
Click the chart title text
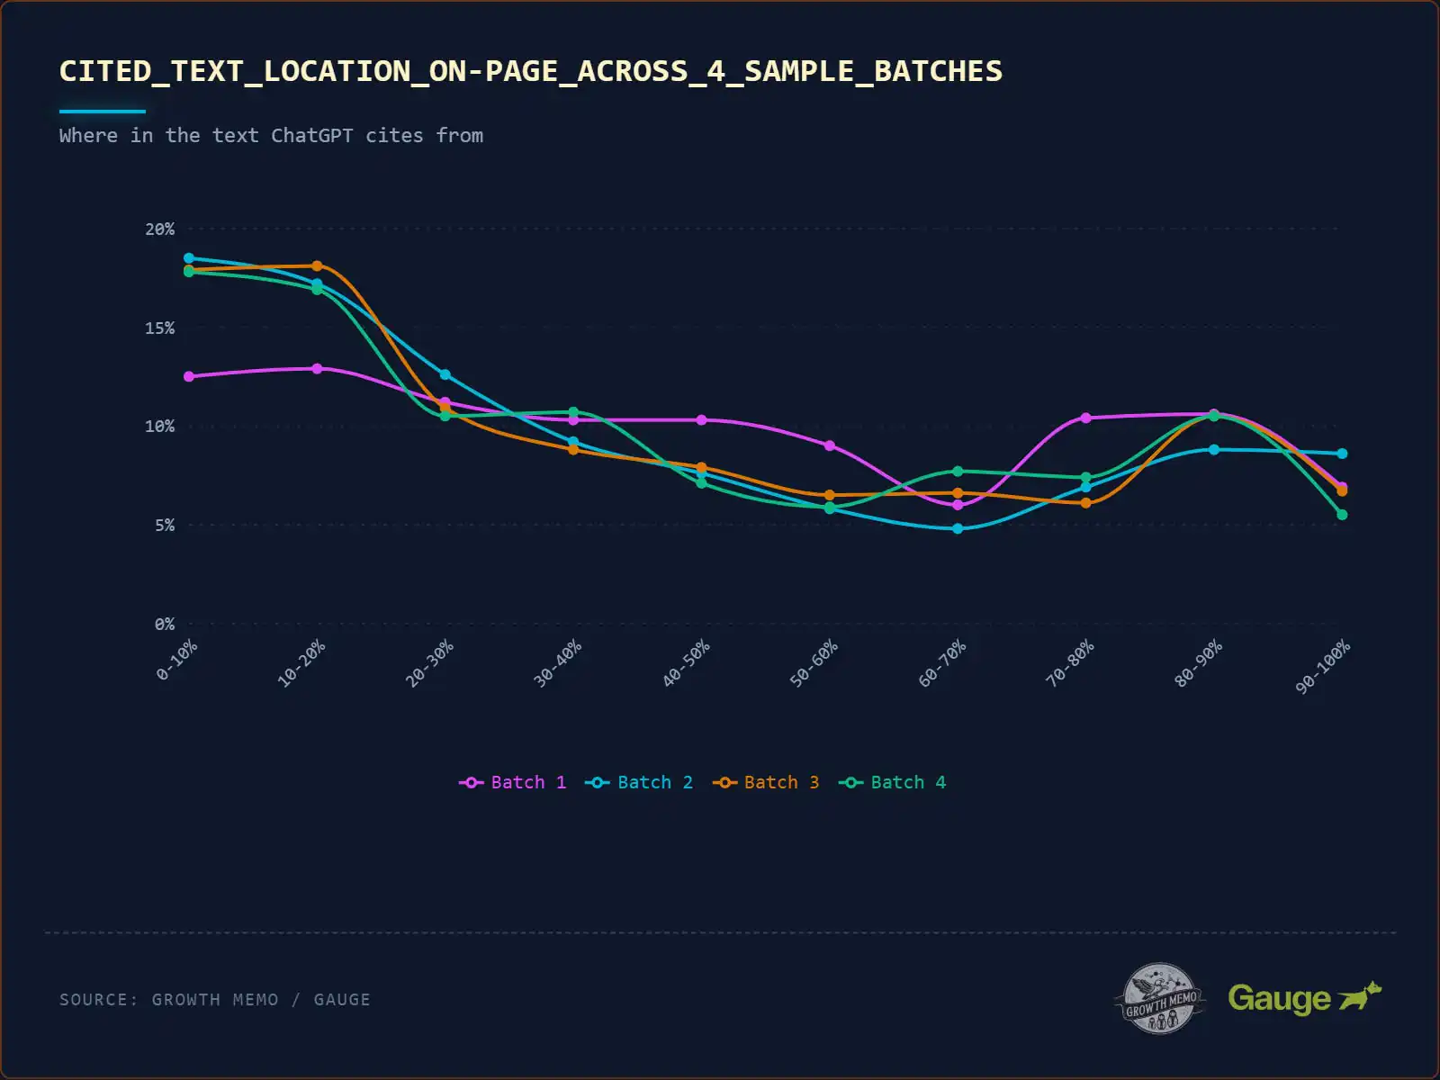(x=530, y=71)
